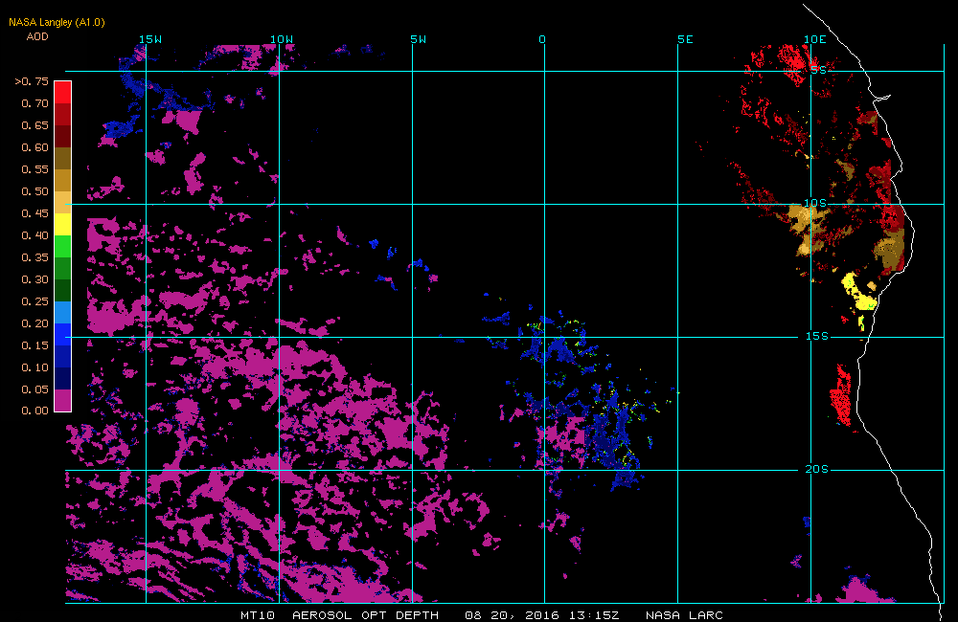Select the yellow 0.40 legend swatch
The width and height of the screenshot is (958, 622).
tap(63, 224)
